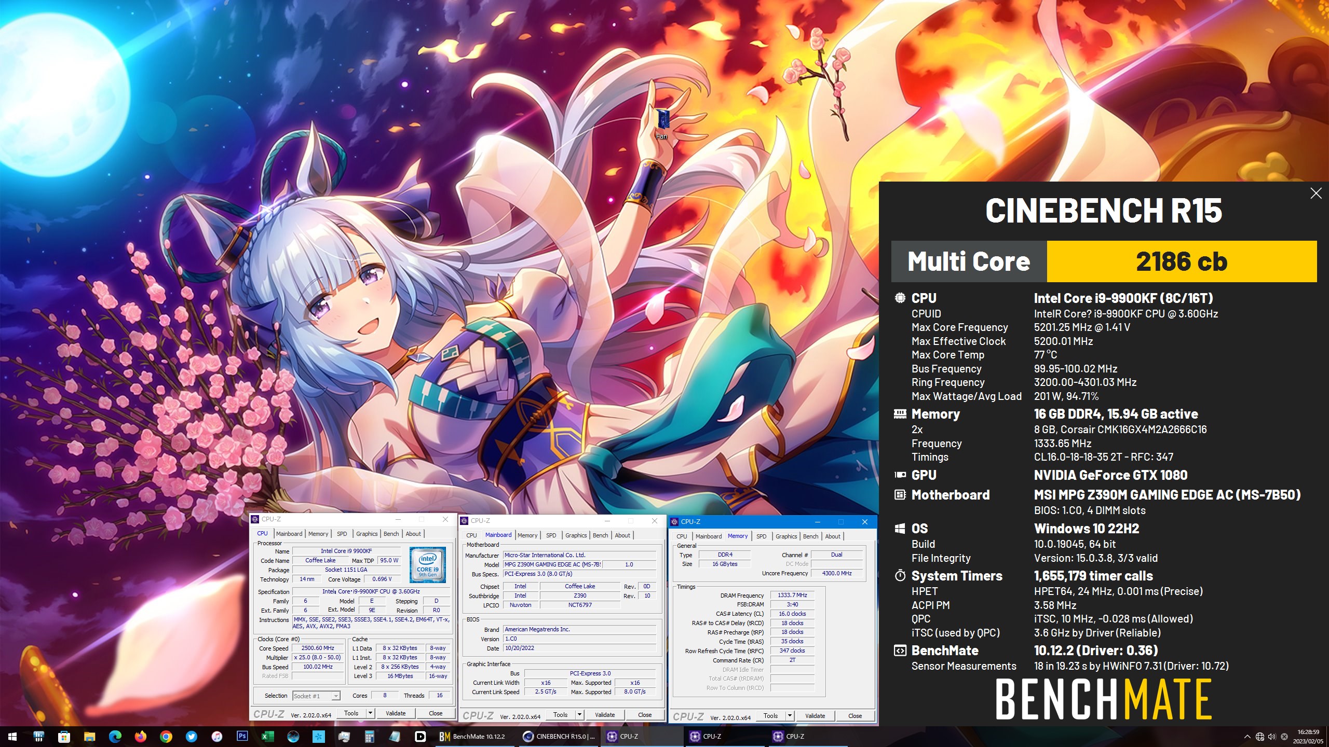Screen dimensions: 1329x747
Task: Select SPD tab in the Mainboard window
Action: pos(551,535)
